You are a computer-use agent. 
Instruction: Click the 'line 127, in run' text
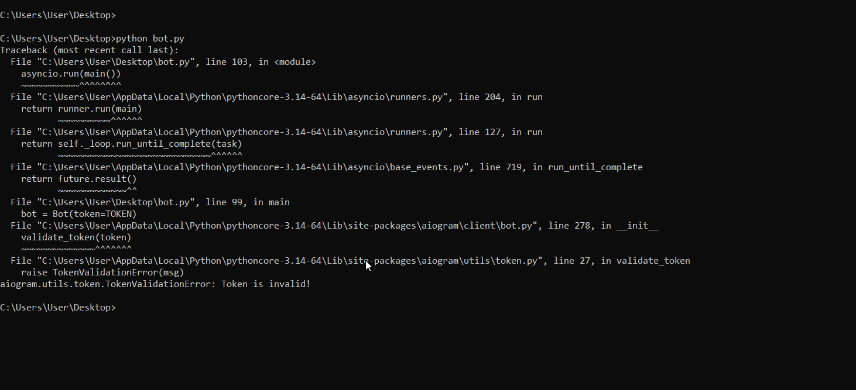point(500,132)
